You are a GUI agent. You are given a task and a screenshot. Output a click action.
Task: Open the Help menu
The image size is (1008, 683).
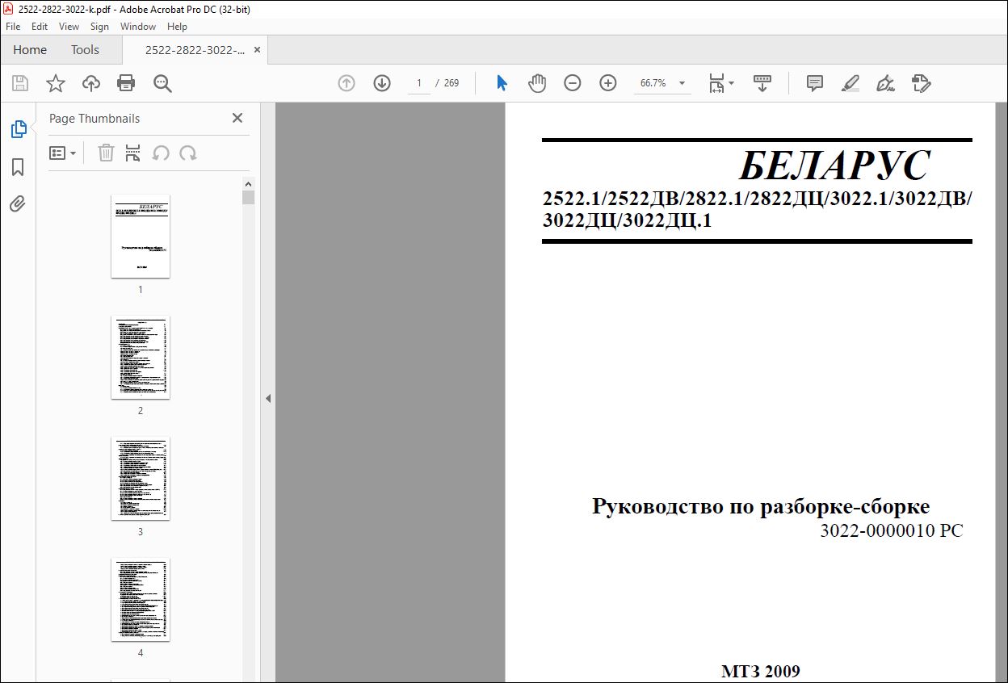tap(177, 27)
